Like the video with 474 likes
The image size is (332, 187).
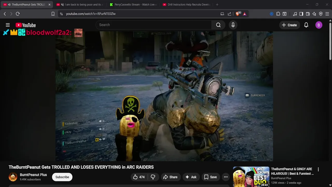139,177
